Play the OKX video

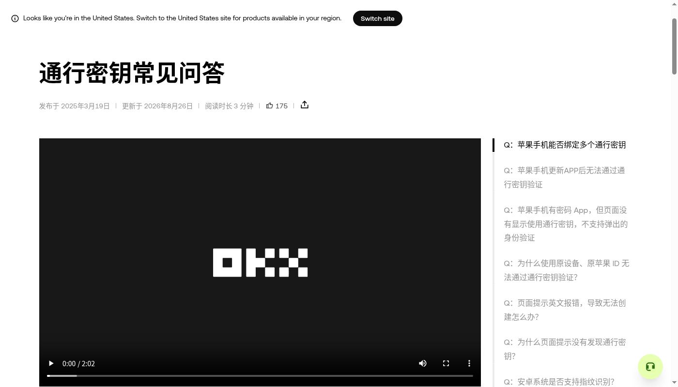[51, 363]
